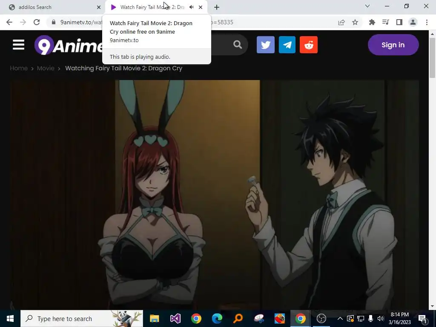Open a new browser tab
The height and width of the screenshot is (327, 436).
tap(217, 7)
